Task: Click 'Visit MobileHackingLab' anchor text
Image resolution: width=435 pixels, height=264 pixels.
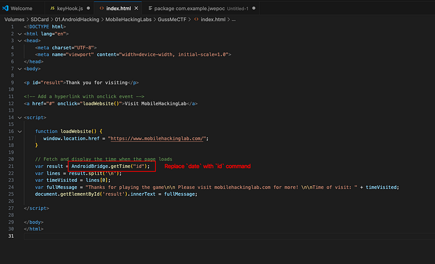Action: coord(155,104)
